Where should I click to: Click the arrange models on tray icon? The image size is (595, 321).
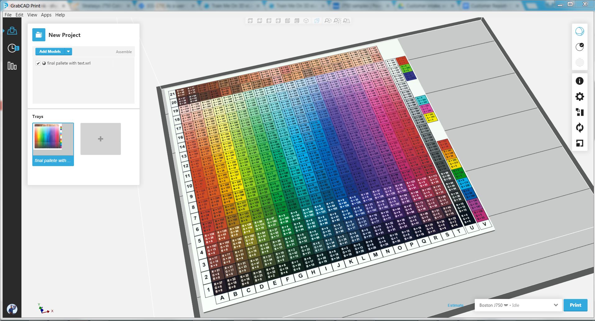click(x=580, y=112)
